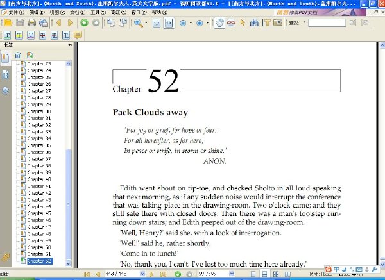Select the Hand tool
This screenshot has width=385, height=280.
coord(219,23)
